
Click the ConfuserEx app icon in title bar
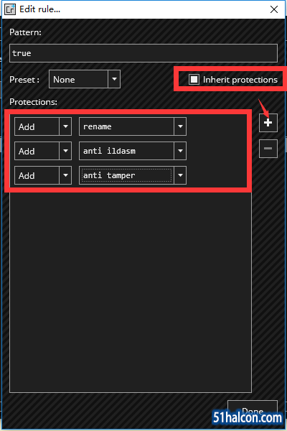11,9
